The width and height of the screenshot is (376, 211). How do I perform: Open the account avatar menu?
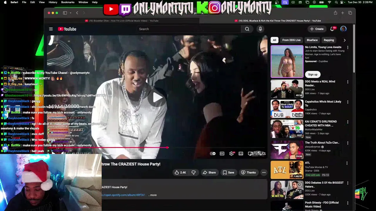tap(343, 29)
